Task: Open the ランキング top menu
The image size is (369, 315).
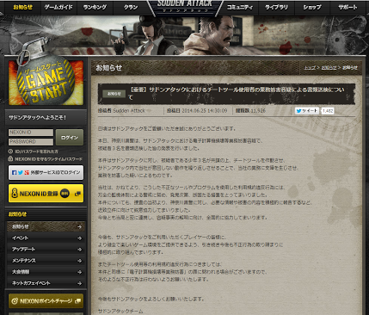Action: [95, 7]
